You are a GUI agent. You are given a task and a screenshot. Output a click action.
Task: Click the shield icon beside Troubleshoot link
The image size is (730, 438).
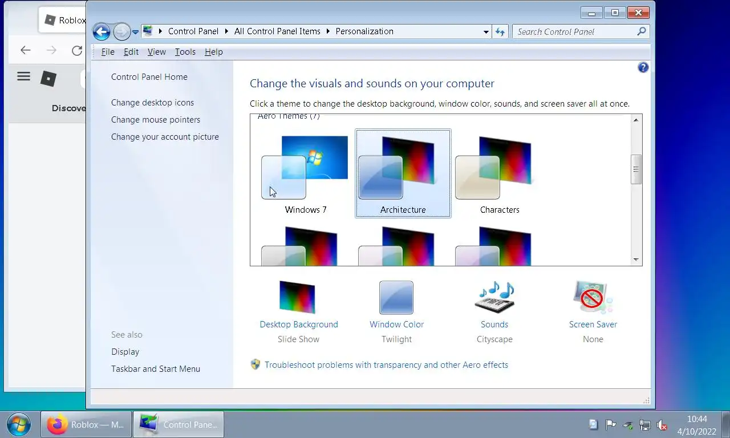tap(255, 364)
